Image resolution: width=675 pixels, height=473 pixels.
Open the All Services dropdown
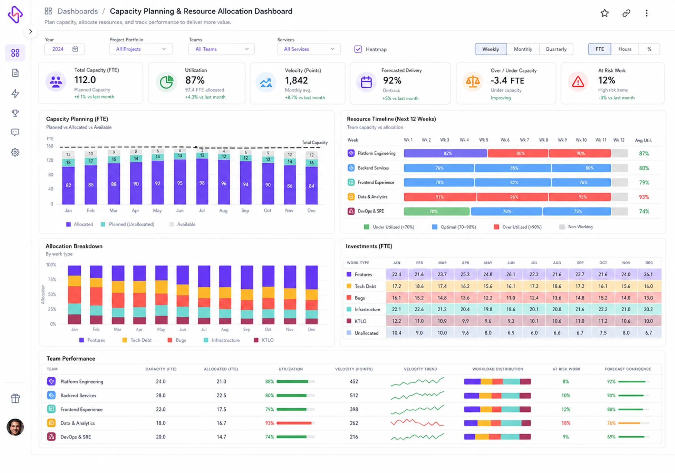(309, 49)
